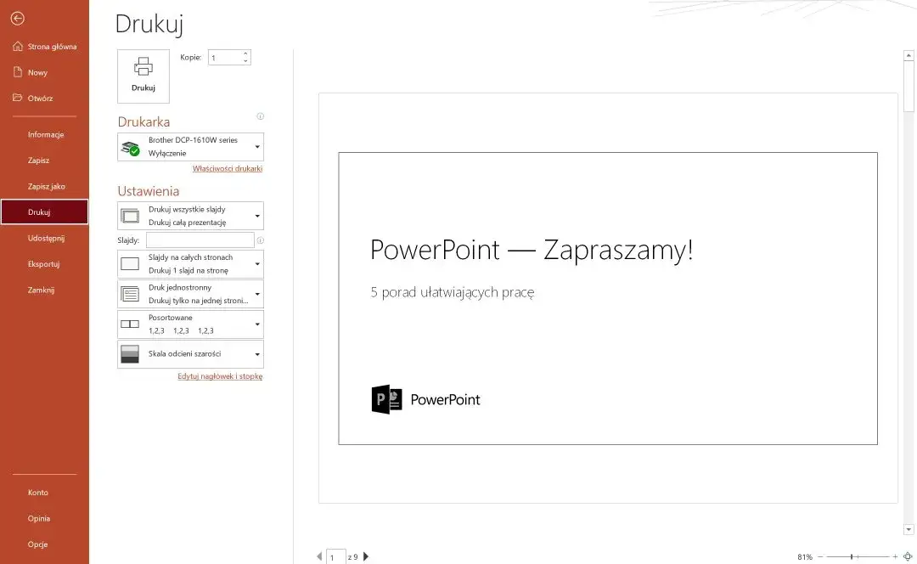Open Opinia in the sidebar
917x564 pixels.
[45, 518]
